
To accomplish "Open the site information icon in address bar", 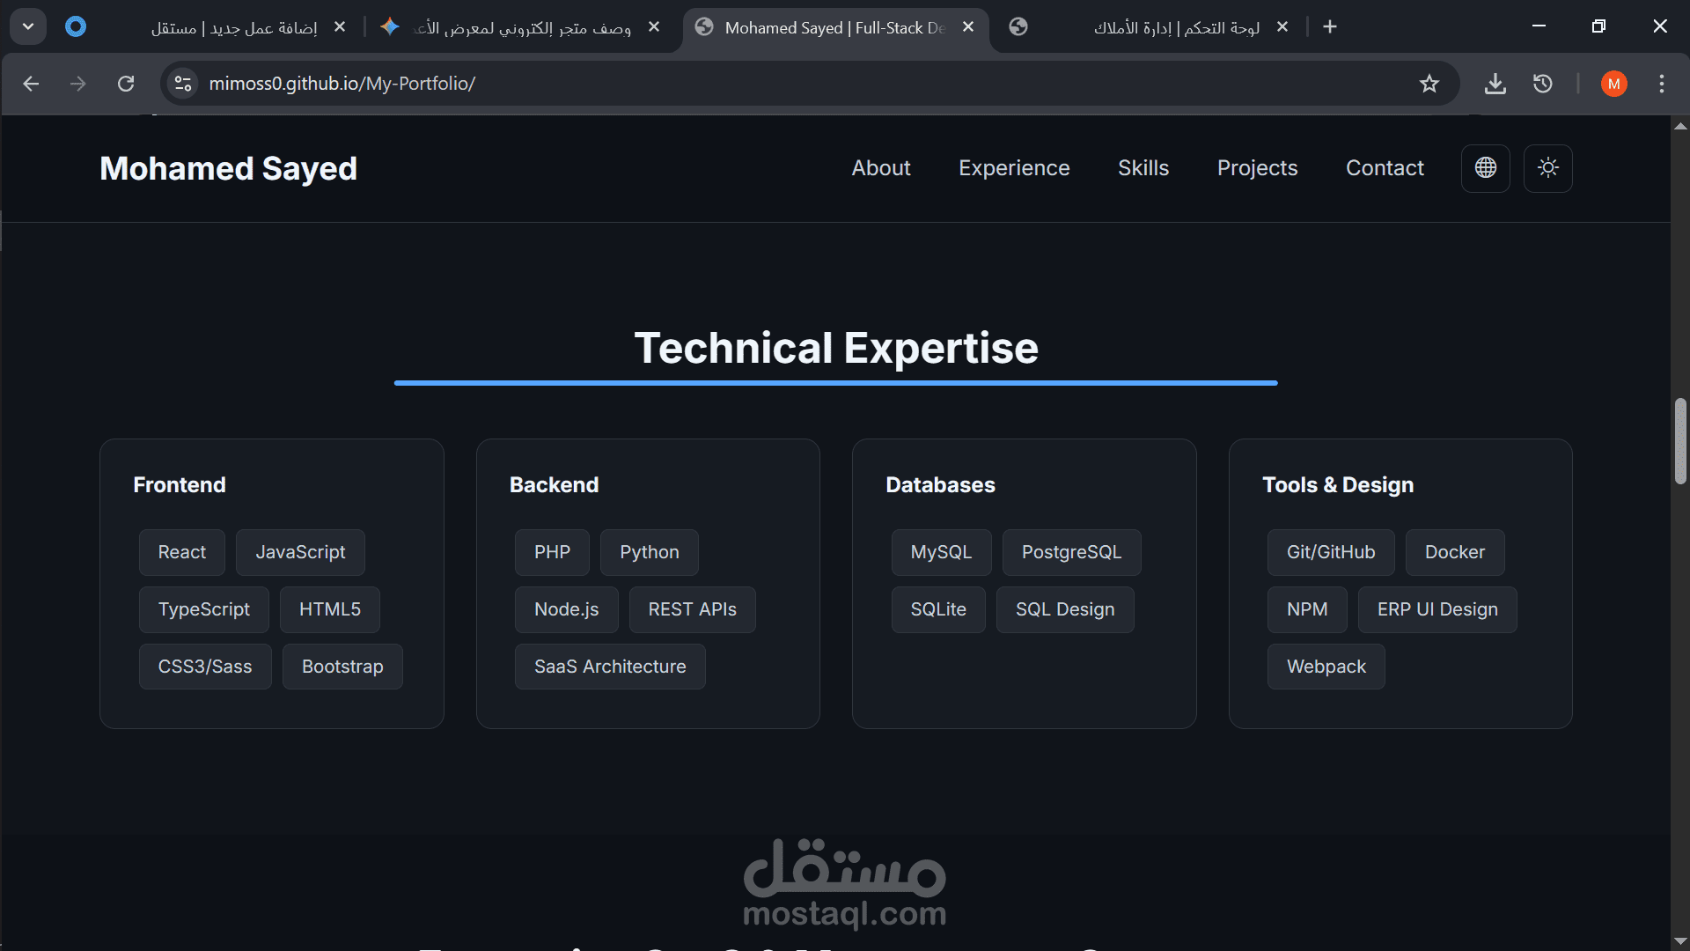I will pos(183,84).
